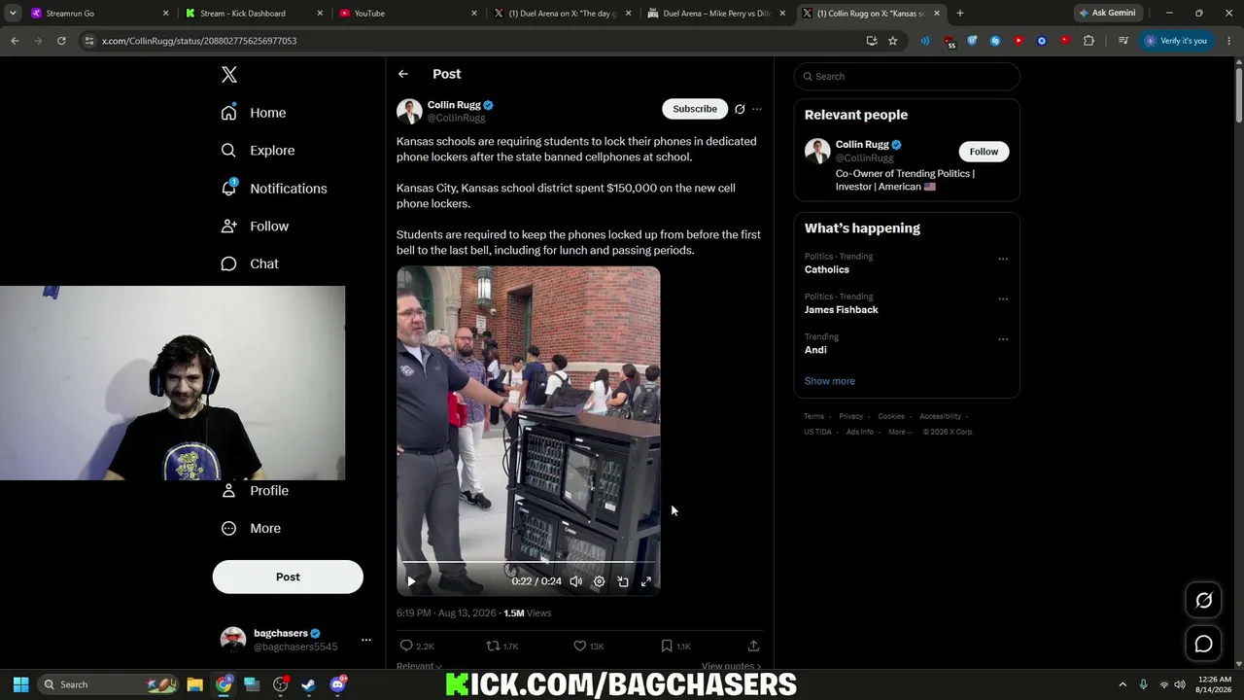Open the Catholics trending topic
Screen dimensions: 1244x700
(827, 269)
